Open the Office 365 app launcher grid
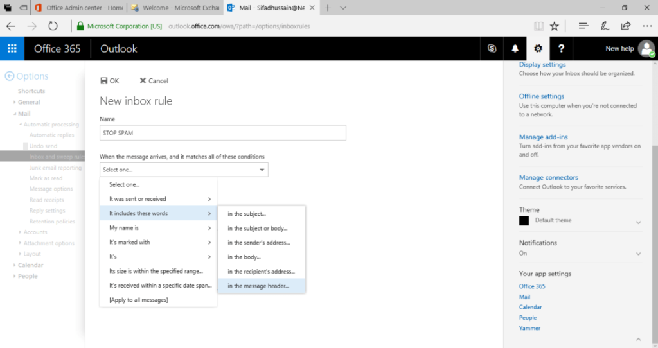Screen dimensions: 658x348 pyautogui.click(x=12, y=49)
